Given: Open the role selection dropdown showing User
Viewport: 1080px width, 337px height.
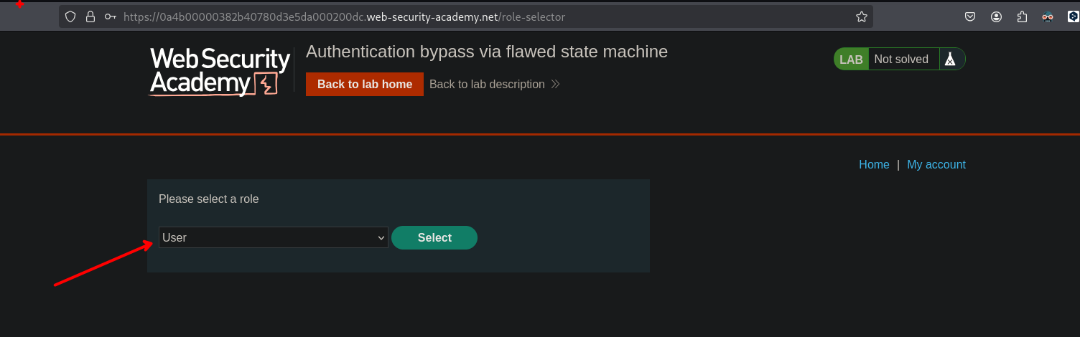Looking at the screenshot, I should (273, 237).
